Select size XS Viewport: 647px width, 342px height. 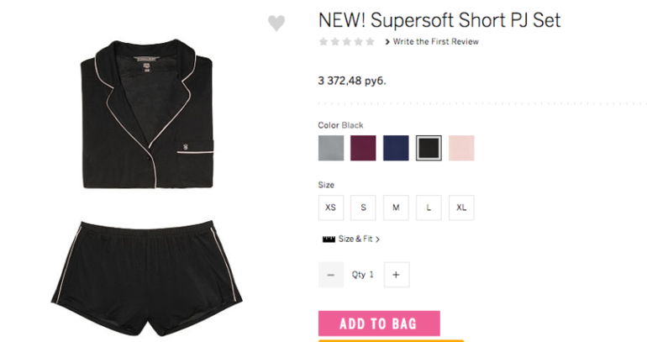pyautogui.click(x=331, y=208)
